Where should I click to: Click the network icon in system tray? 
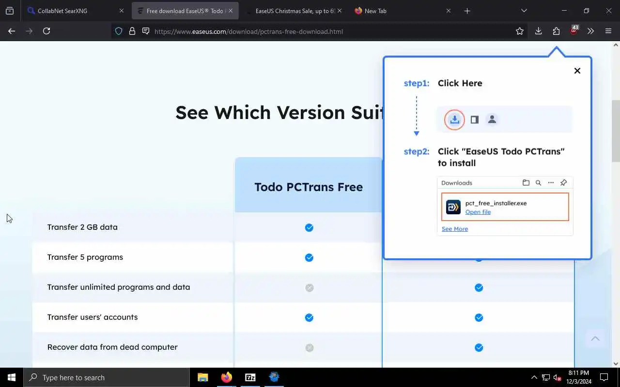point(546,377)
